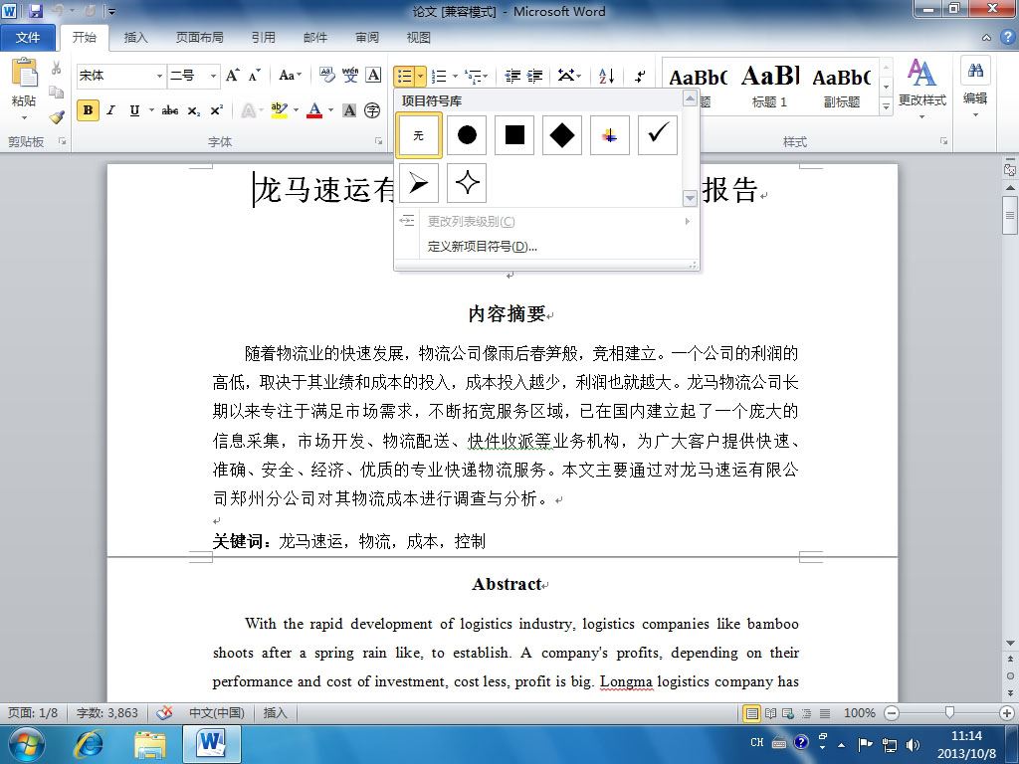Click the Copy icon in clipboard group
The height and width of the screenshot is (764, 1019).
56,93
